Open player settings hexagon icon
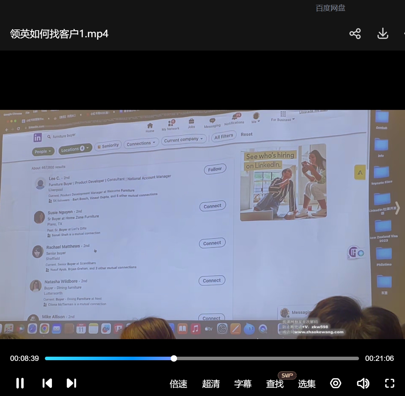405x396 pixels. 335,383
